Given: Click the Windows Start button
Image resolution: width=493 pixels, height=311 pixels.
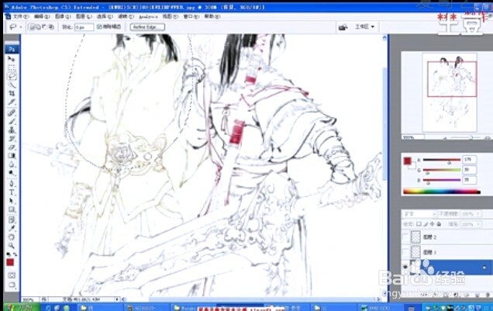Looking at the screenshot, I should pos(22,307).
